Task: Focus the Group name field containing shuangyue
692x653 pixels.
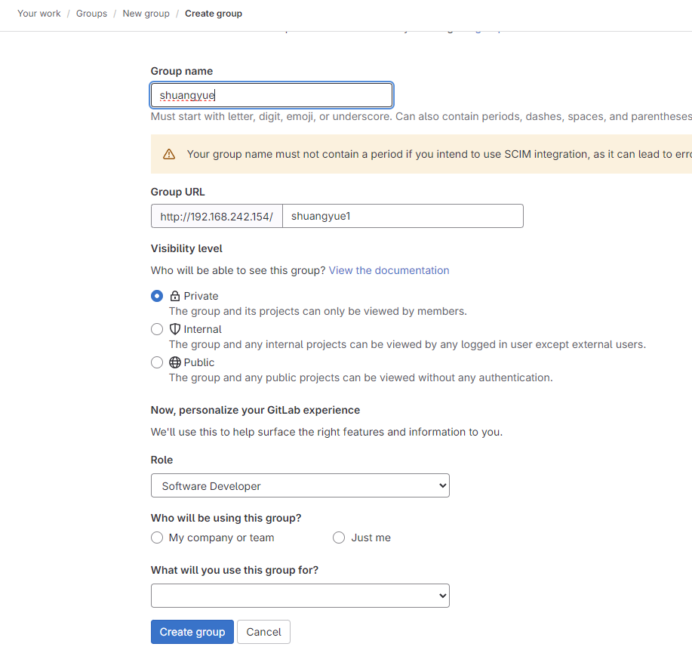Action: [272, 95]
